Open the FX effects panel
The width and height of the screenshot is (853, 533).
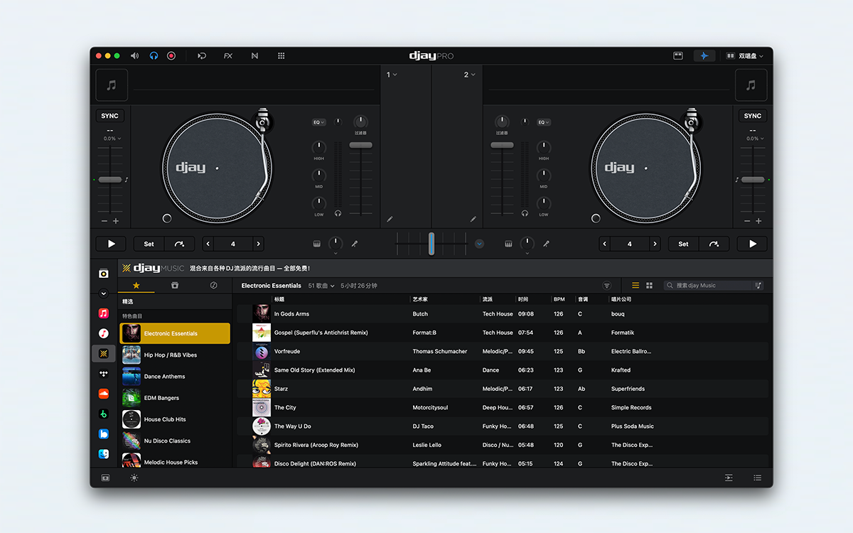[x=228, y=55]
